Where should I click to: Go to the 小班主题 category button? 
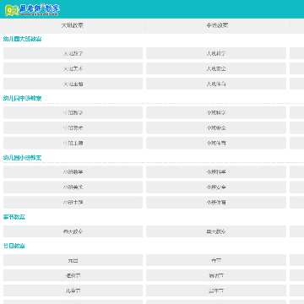click(73, 203)
